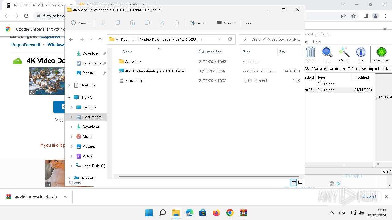
Task: Open the View dropdown in Explorer
Action: coord(226,23)
